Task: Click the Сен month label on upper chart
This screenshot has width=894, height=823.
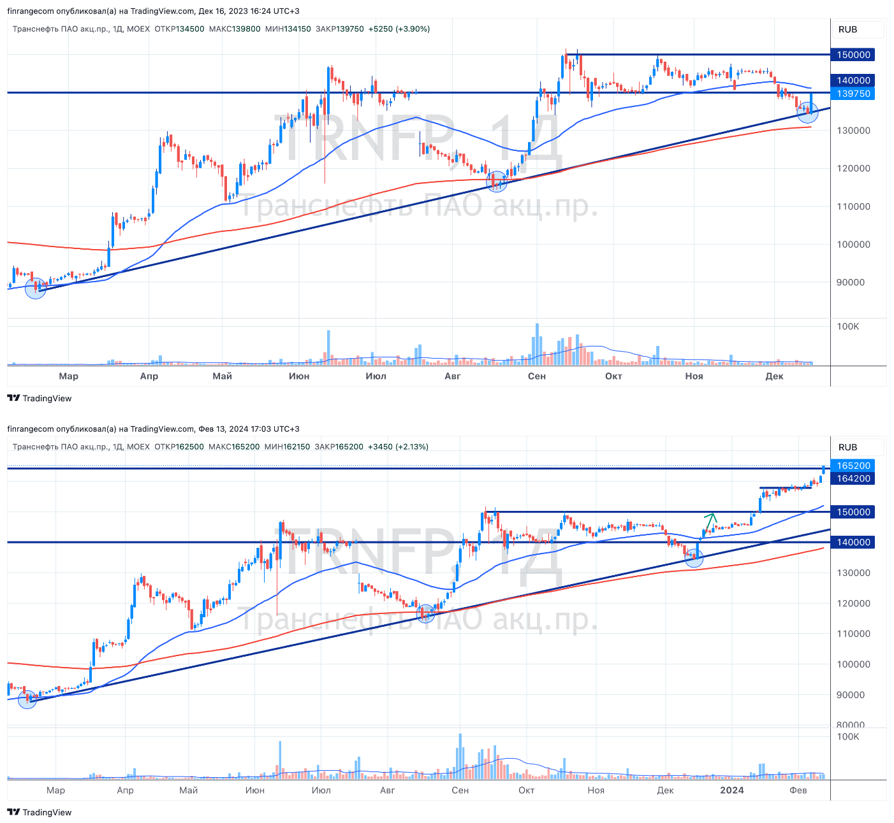Action: pos(537,376)
